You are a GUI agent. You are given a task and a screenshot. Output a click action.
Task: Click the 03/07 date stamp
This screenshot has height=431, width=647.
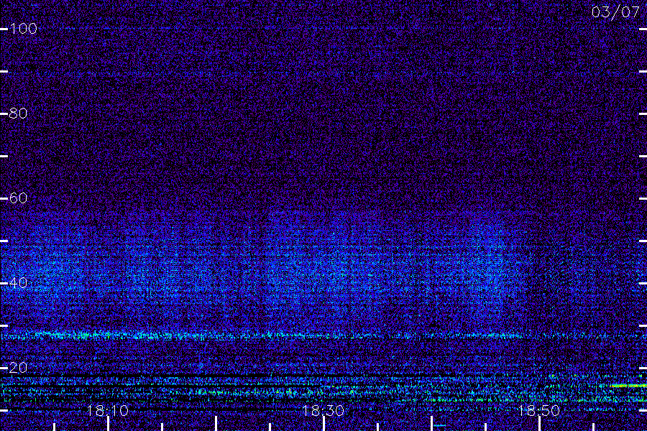coord(615,12)
